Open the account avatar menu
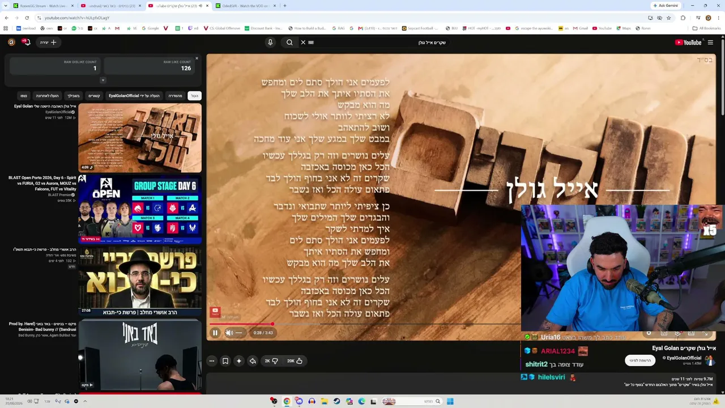 11,42
